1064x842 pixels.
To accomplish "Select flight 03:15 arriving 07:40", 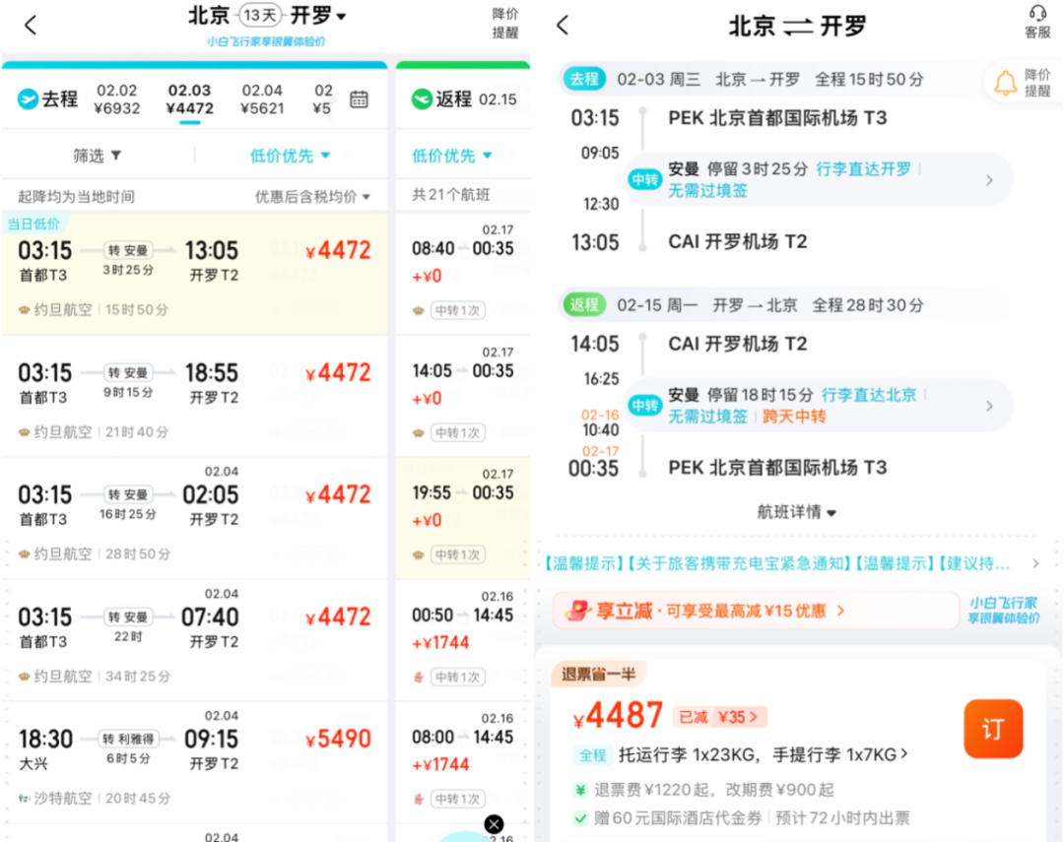I will point(195,640).
